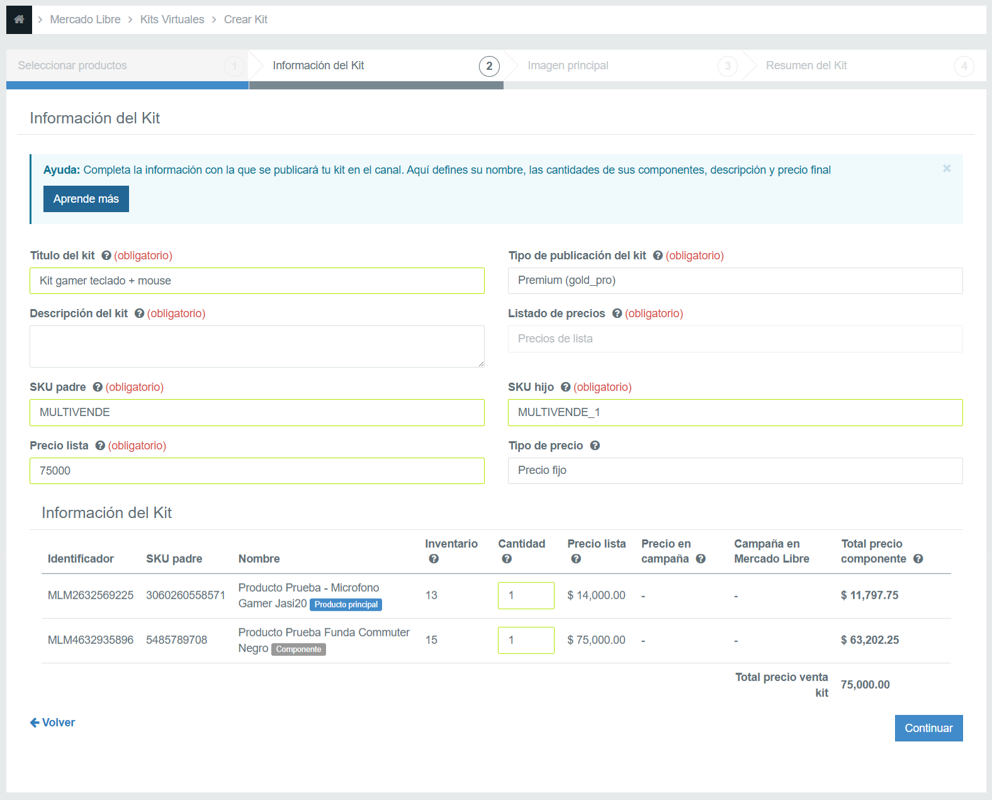Open Tipo de publicación del kit dropdown
The height and width of the screenshot is (800, 992).
pos(735,281)
